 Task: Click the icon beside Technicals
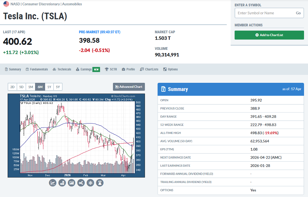(54, 69)
